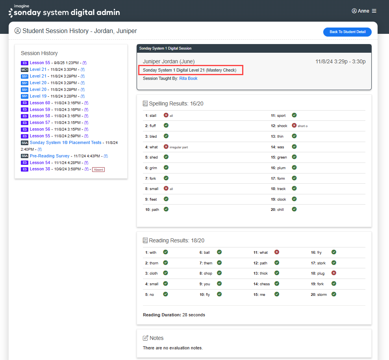Screen dimensions: 389x360
Task: Click the user profile icon beside Anne
Action: point(354,11)
